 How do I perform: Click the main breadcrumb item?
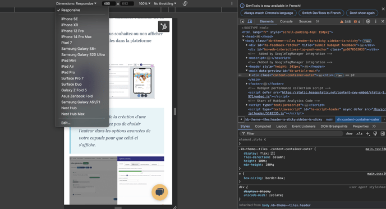(x=329, y=119)
